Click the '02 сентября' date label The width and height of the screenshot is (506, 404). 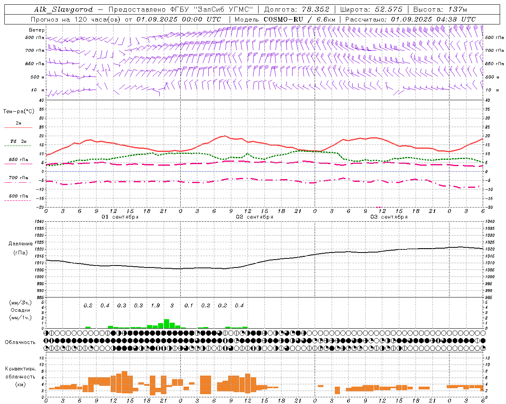click(x=255, y=217)
